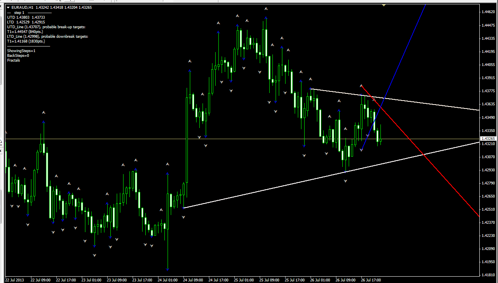Click the 1.43775 price scale label

488,91
